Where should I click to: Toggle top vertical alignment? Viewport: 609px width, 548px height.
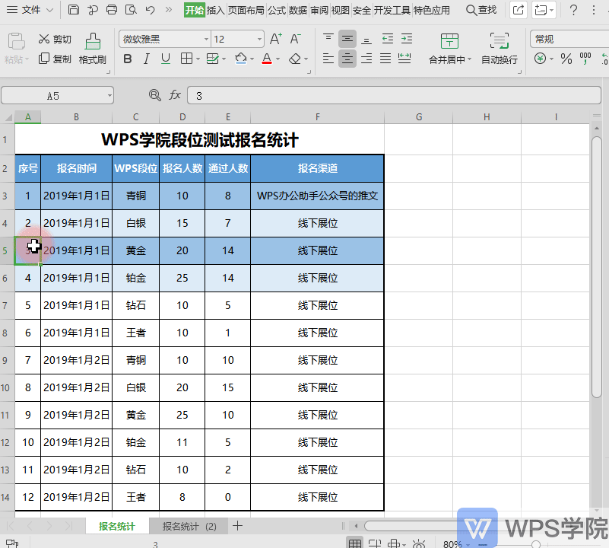[328, 39]
